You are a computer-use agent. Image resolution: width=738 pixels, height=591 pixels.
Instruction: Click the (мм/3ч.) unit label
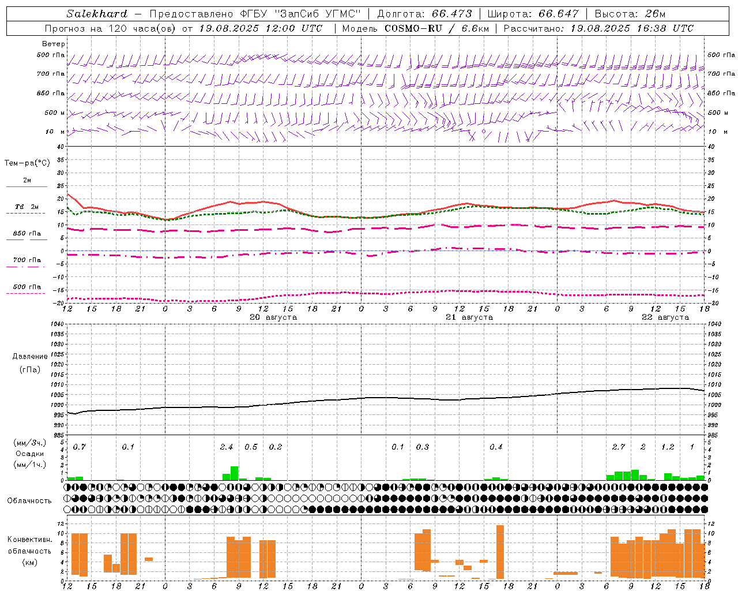coord(30,443)
